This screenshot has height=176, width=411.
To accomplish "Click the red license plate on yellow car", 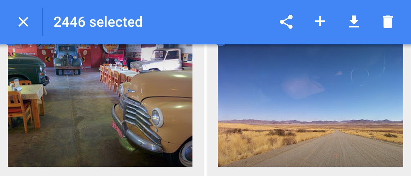I will pos(117,130).
